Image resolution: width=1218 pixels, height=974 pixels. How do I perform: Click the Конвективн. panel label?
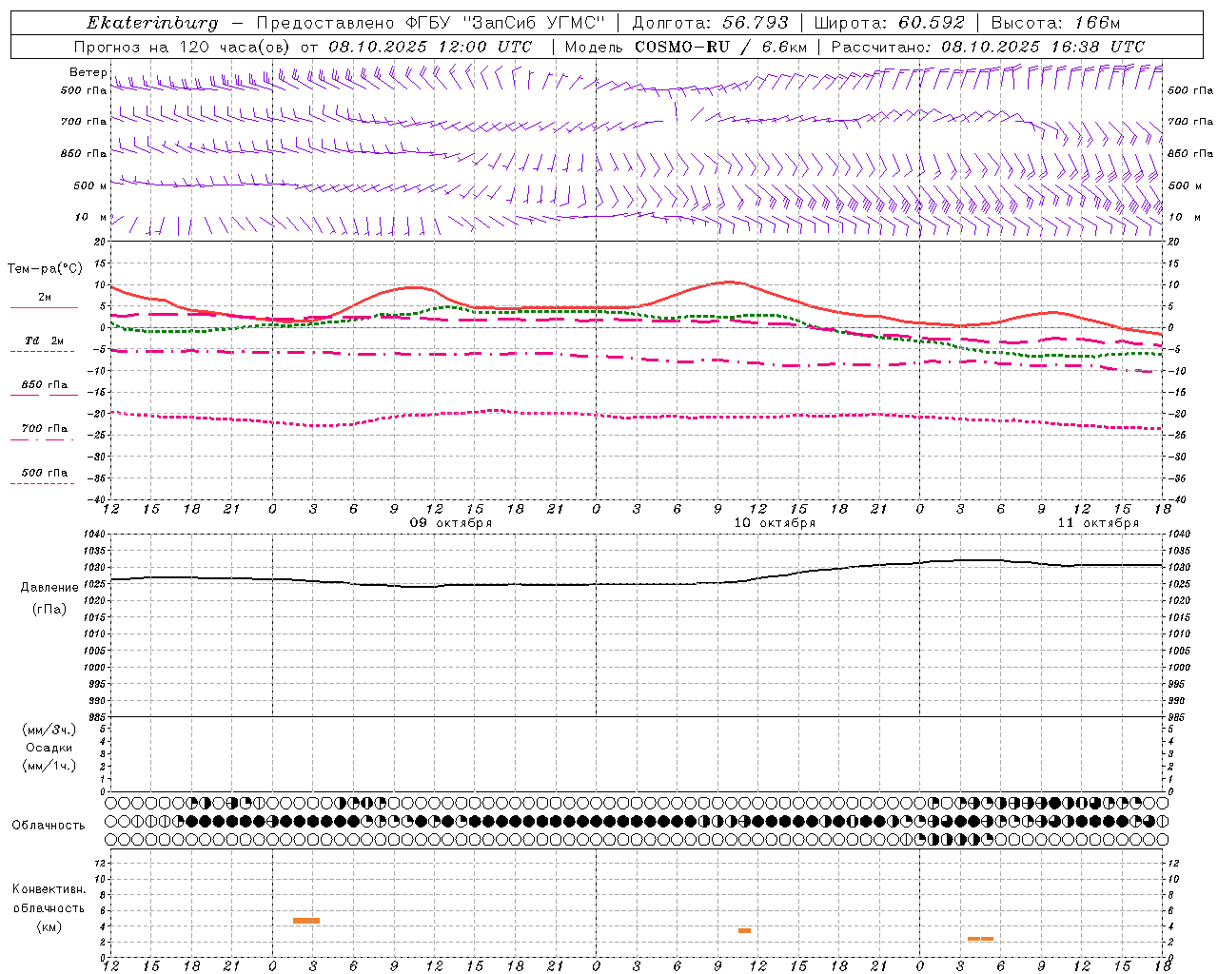[x=49, y=889]
